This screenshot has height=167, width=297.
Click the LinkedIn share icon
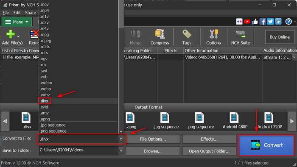point(278,22)
